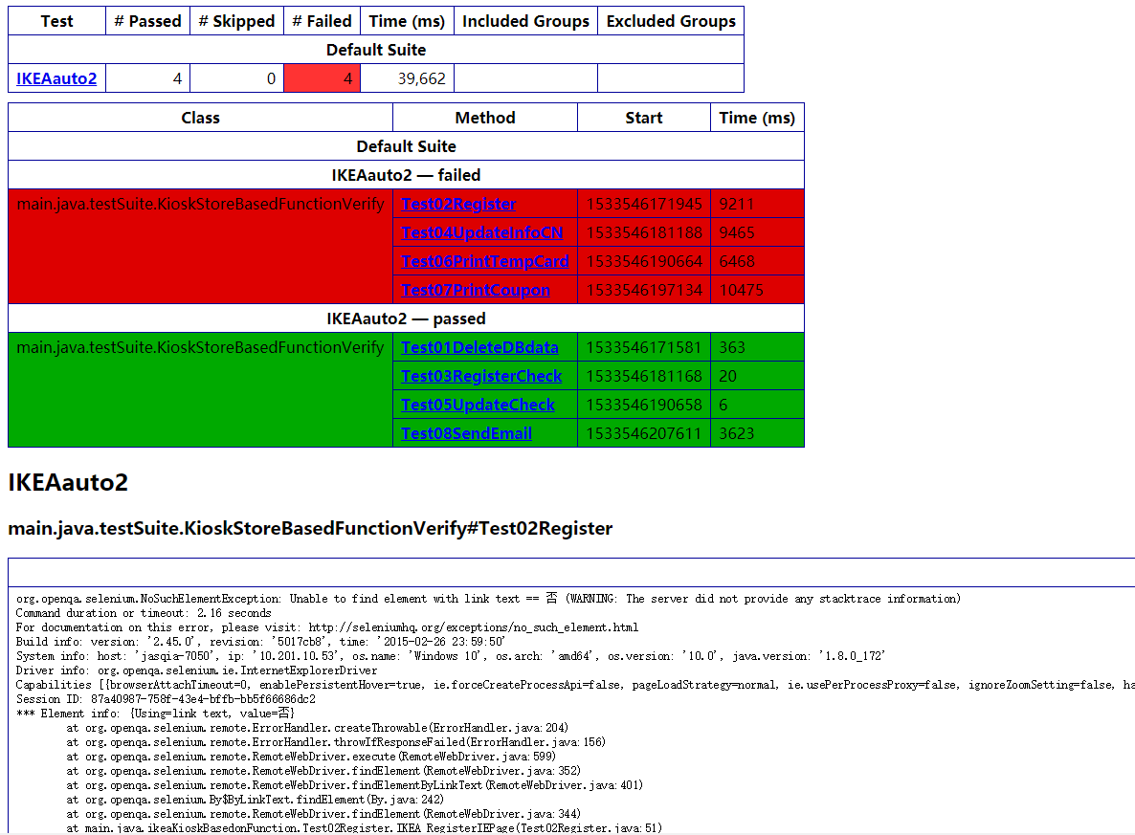Viewport: 1135px width, 835px height.
Task: Click start timestamp 1533546207611
Action: pos(644,433)
